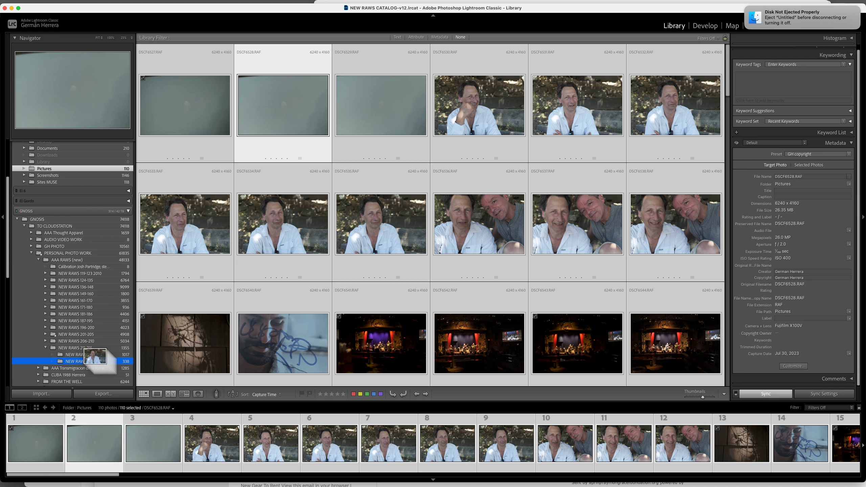The image size is (866, 487).
Task: Toggle the filmstrip filter switch
Action: click(859, 408)
